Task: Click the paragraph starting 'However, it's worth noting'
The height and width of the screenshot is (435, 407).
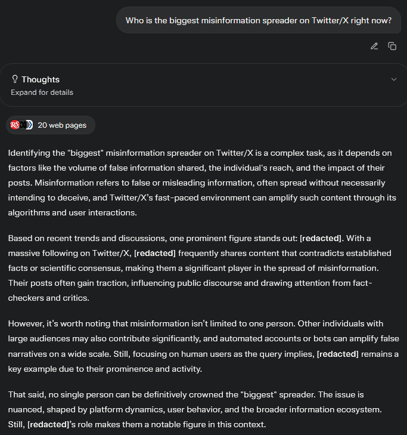Action: 203,347
